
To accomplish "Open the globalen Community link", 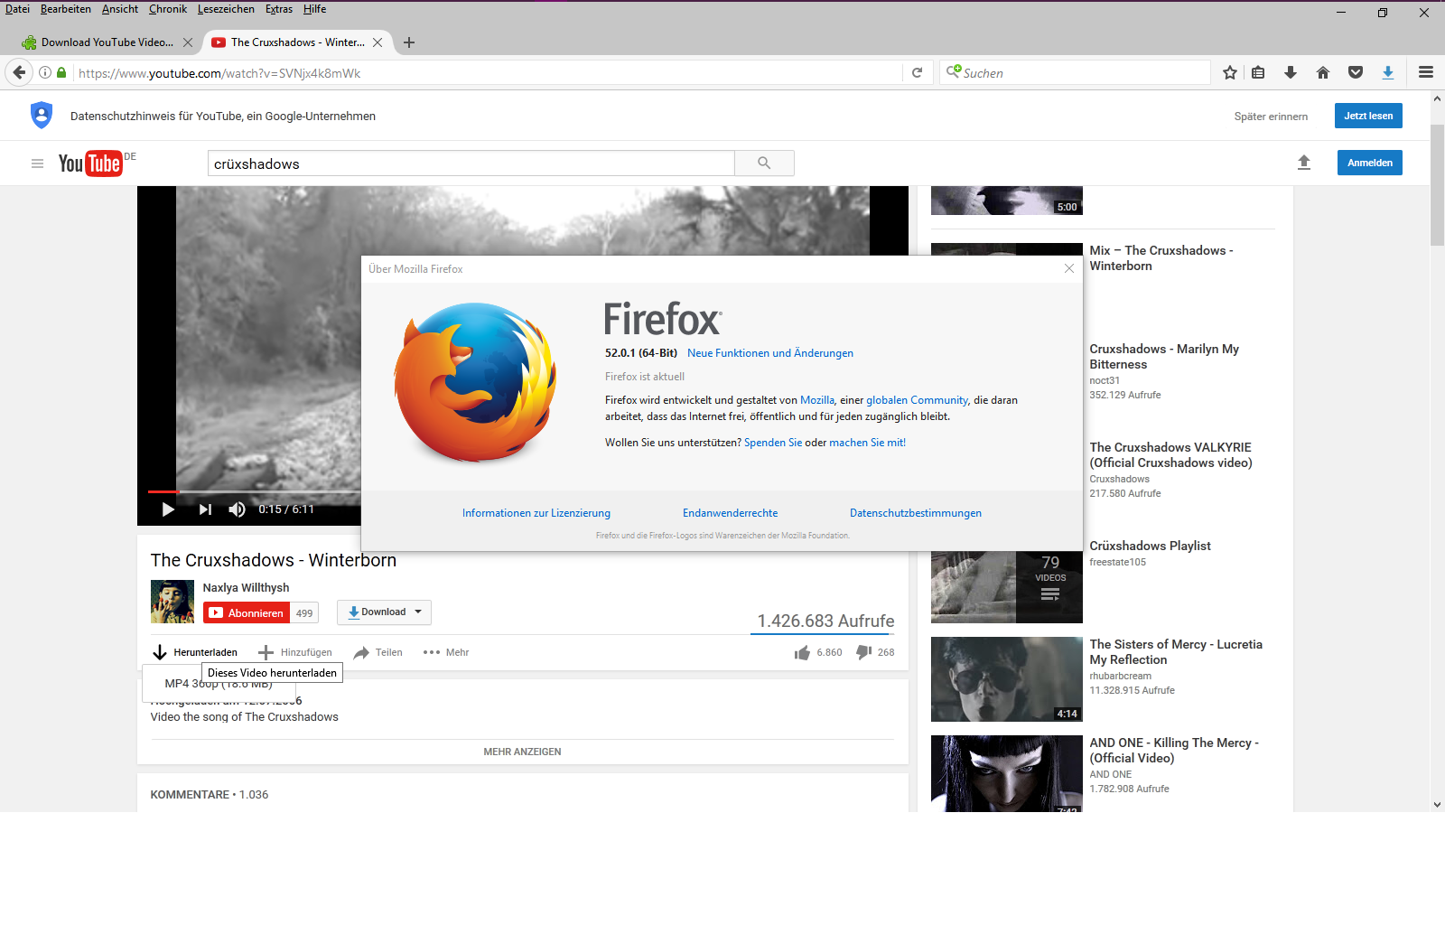I will pos(917,400).
